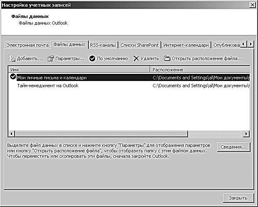The height and width of the screenshot is (207, 258).
Task: Select Мои личные письма и календари row
Action: 52,78
